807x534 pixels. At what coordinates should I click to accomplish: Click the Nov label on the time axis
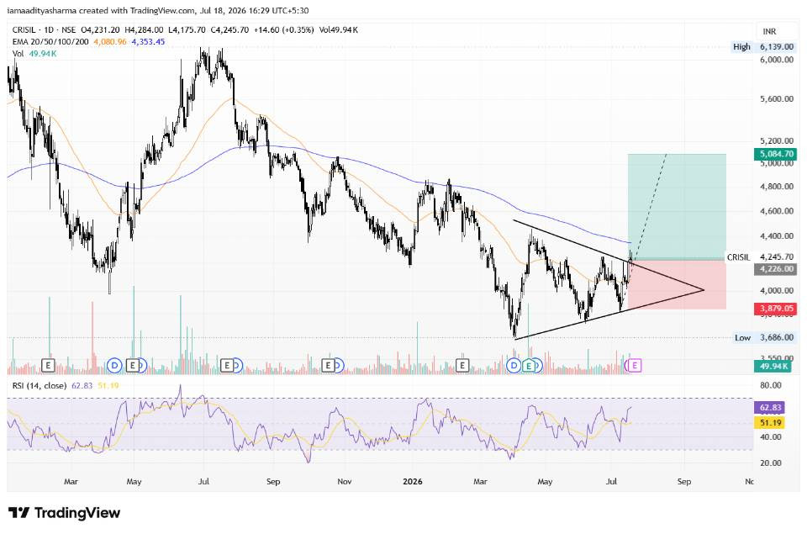345,482
